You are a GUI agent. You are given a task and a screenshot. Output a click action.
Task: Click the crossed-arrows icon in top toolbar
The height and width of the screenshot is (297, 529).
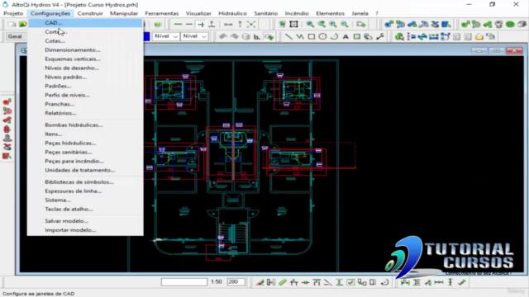coord(251,24)
